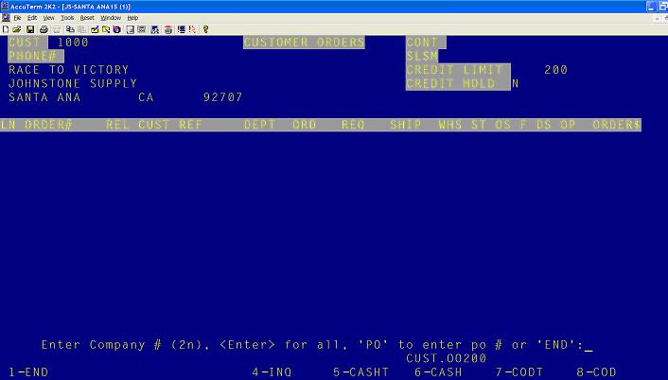This screenshot has height=380, width=668.
Task: Click the New session blank-page icon
Action: click(6, 29)
